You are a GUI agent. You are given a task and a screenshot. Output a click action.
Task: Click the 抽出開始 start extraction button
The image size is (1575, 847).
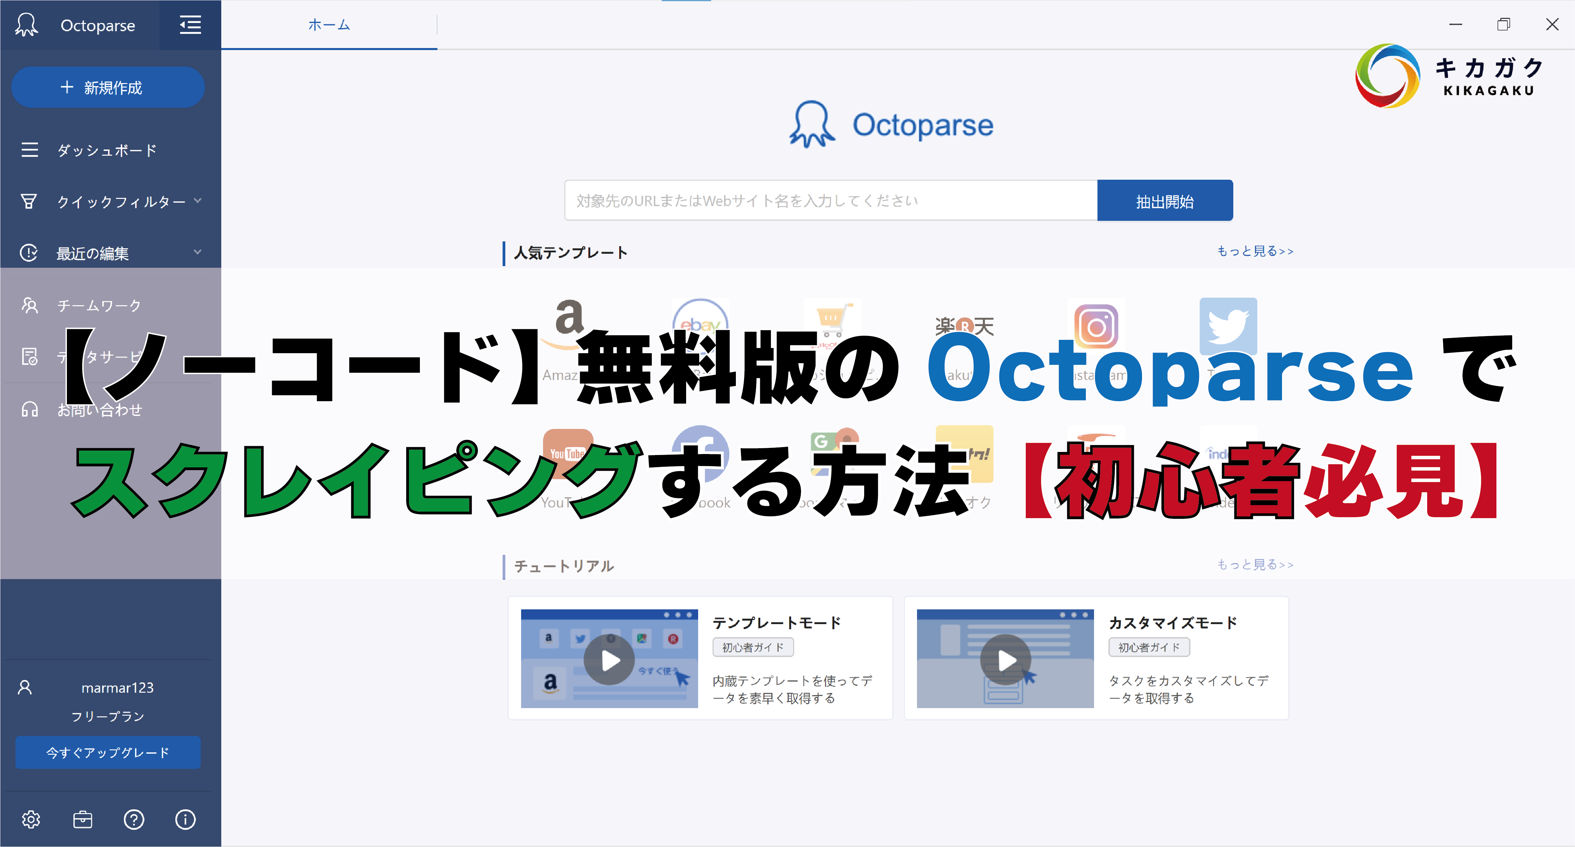(1165, 201)
